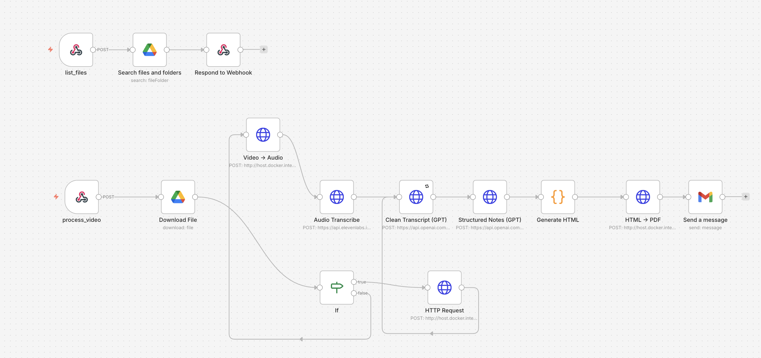761x358 pixels.
Task: Open the Gmail Send a message node
Action: pos(705,197)
